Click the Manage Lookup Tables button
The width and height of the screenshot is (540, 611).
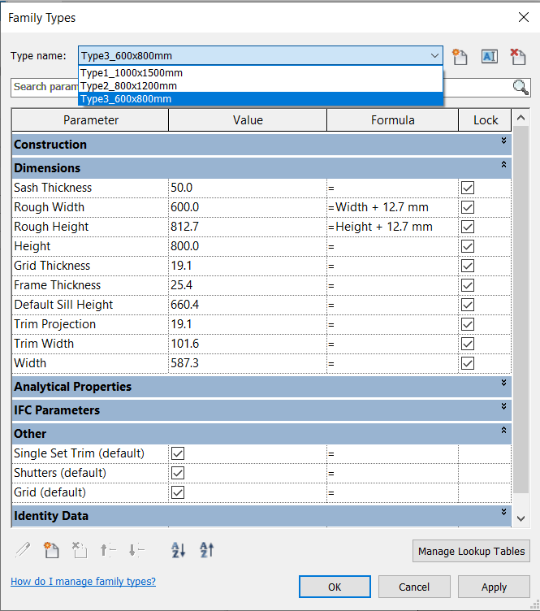coord(471,551)
